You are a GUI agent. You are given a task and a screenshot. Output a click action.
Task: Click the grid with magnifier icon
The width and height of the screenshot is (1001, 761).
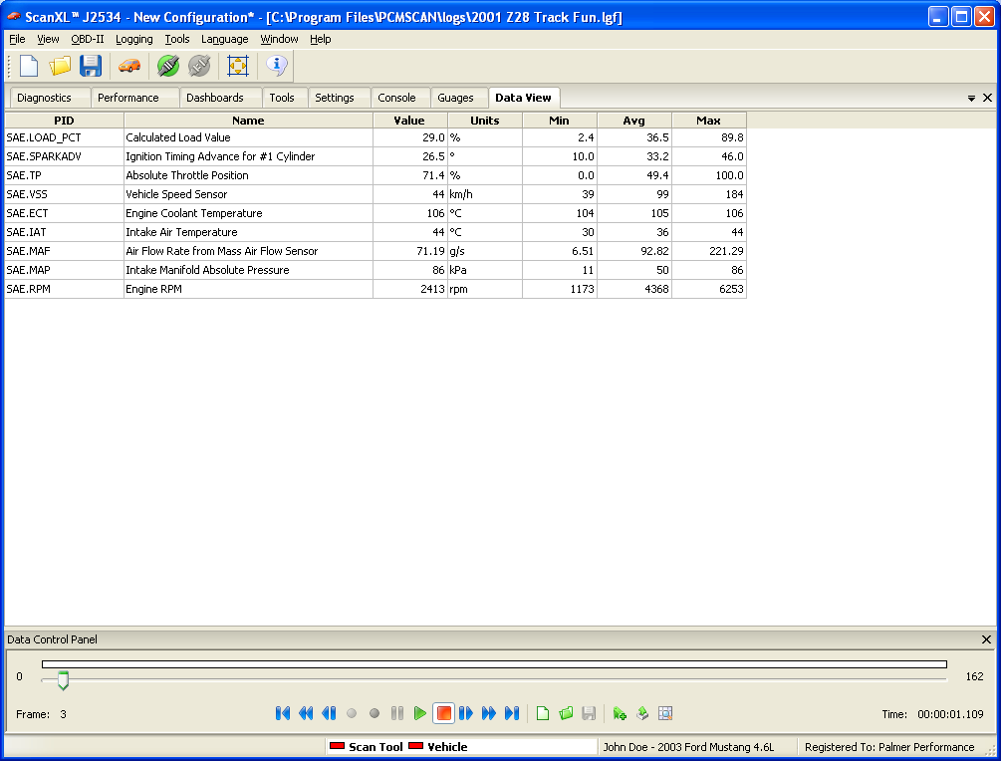tap(665, 713)
